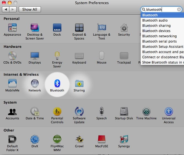Viewport: 184px width, 155px height.
Task: Click the magnifying glass search icon
Action: click(143, 9)
